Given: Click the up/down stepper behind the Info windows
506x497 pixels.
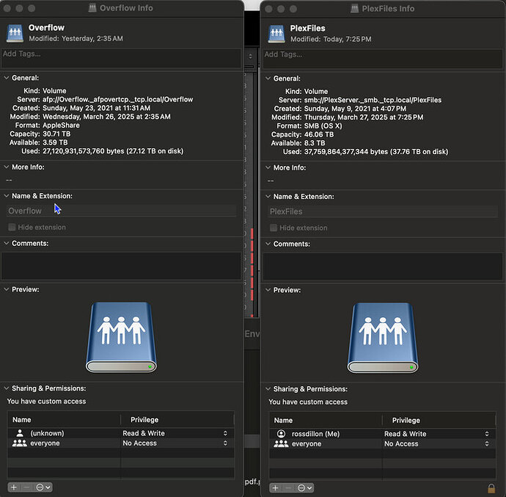Looking at the screenshot, I should 250,57.
